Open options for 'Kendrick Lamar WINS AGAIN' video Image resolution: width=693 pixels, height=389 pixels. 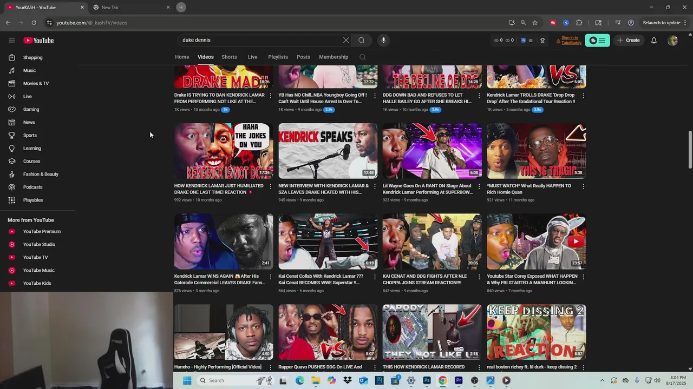click(x=271, y=277)
